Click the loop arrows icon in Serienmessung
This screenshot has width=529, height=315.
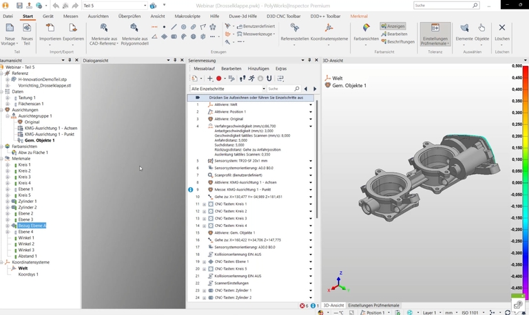pyautogui.click(x=280, y=78)
